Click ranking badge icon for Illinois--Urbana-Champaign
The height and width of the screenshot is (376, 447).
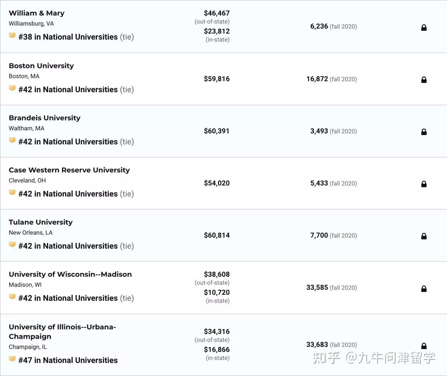[x=12, y=359]
